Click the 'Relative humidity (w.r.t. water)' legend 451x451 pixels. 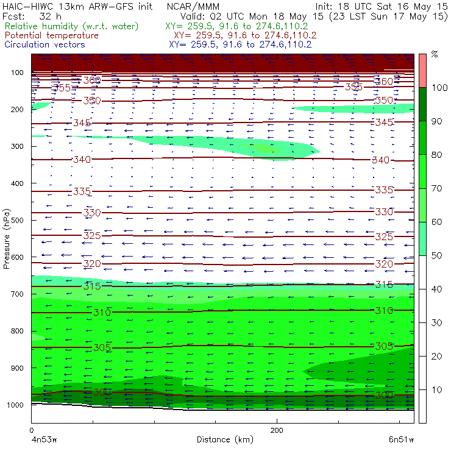coord(71,26)
